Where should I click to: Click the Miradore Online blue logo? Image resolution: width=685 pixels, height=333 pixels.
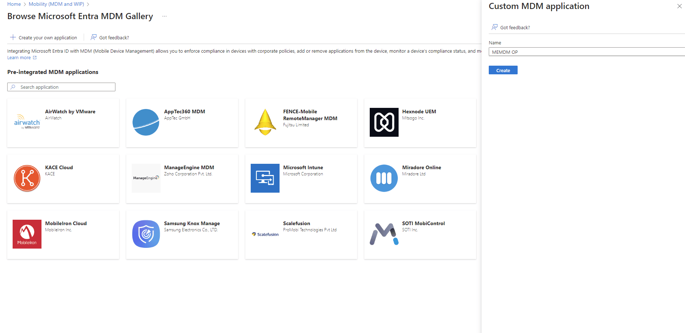384,178
